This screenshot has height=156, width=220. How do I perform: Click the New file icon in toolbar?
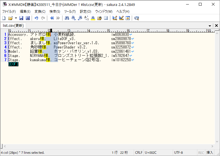tap(4, 18)
